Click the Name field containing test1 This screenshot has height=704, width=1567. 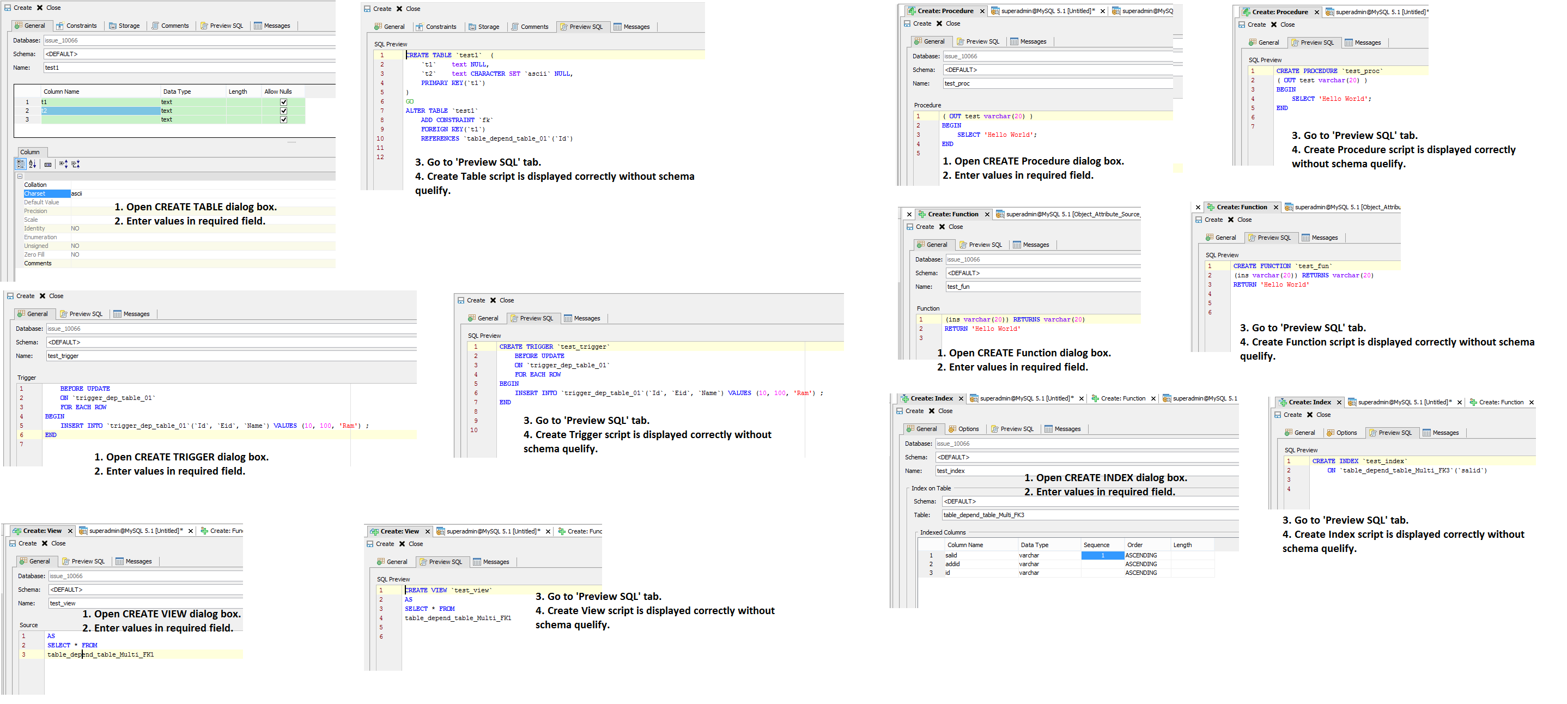point(189,68)
